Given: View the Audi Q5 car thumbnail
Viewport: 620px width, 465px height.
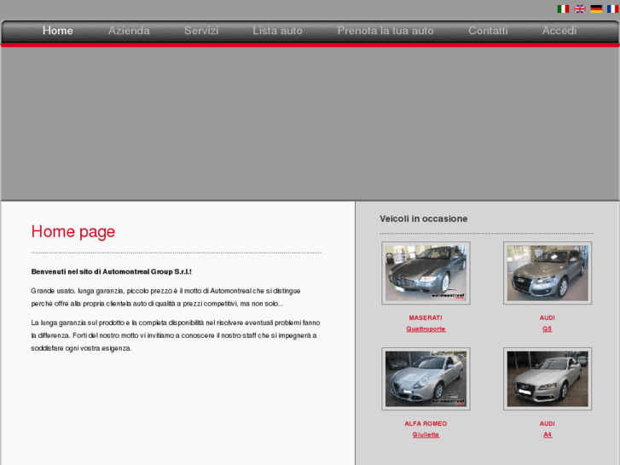Looking at the screenshot, I should click(x=548, y=273).
